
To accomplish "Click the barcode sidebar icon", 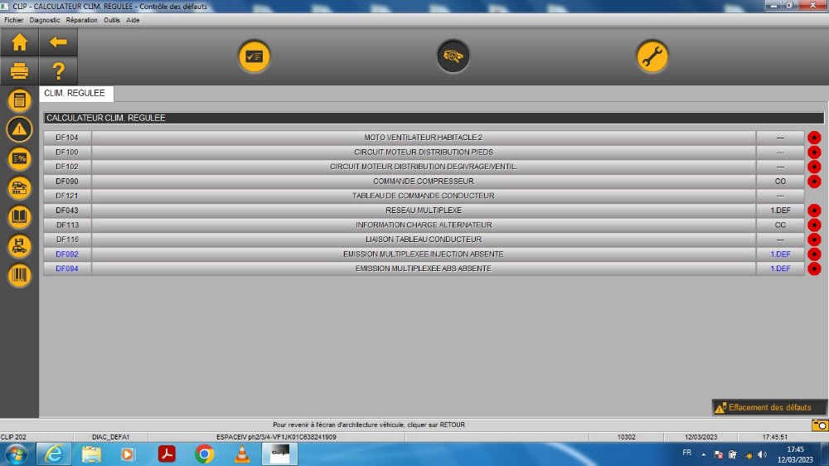I will coord(19,275).
